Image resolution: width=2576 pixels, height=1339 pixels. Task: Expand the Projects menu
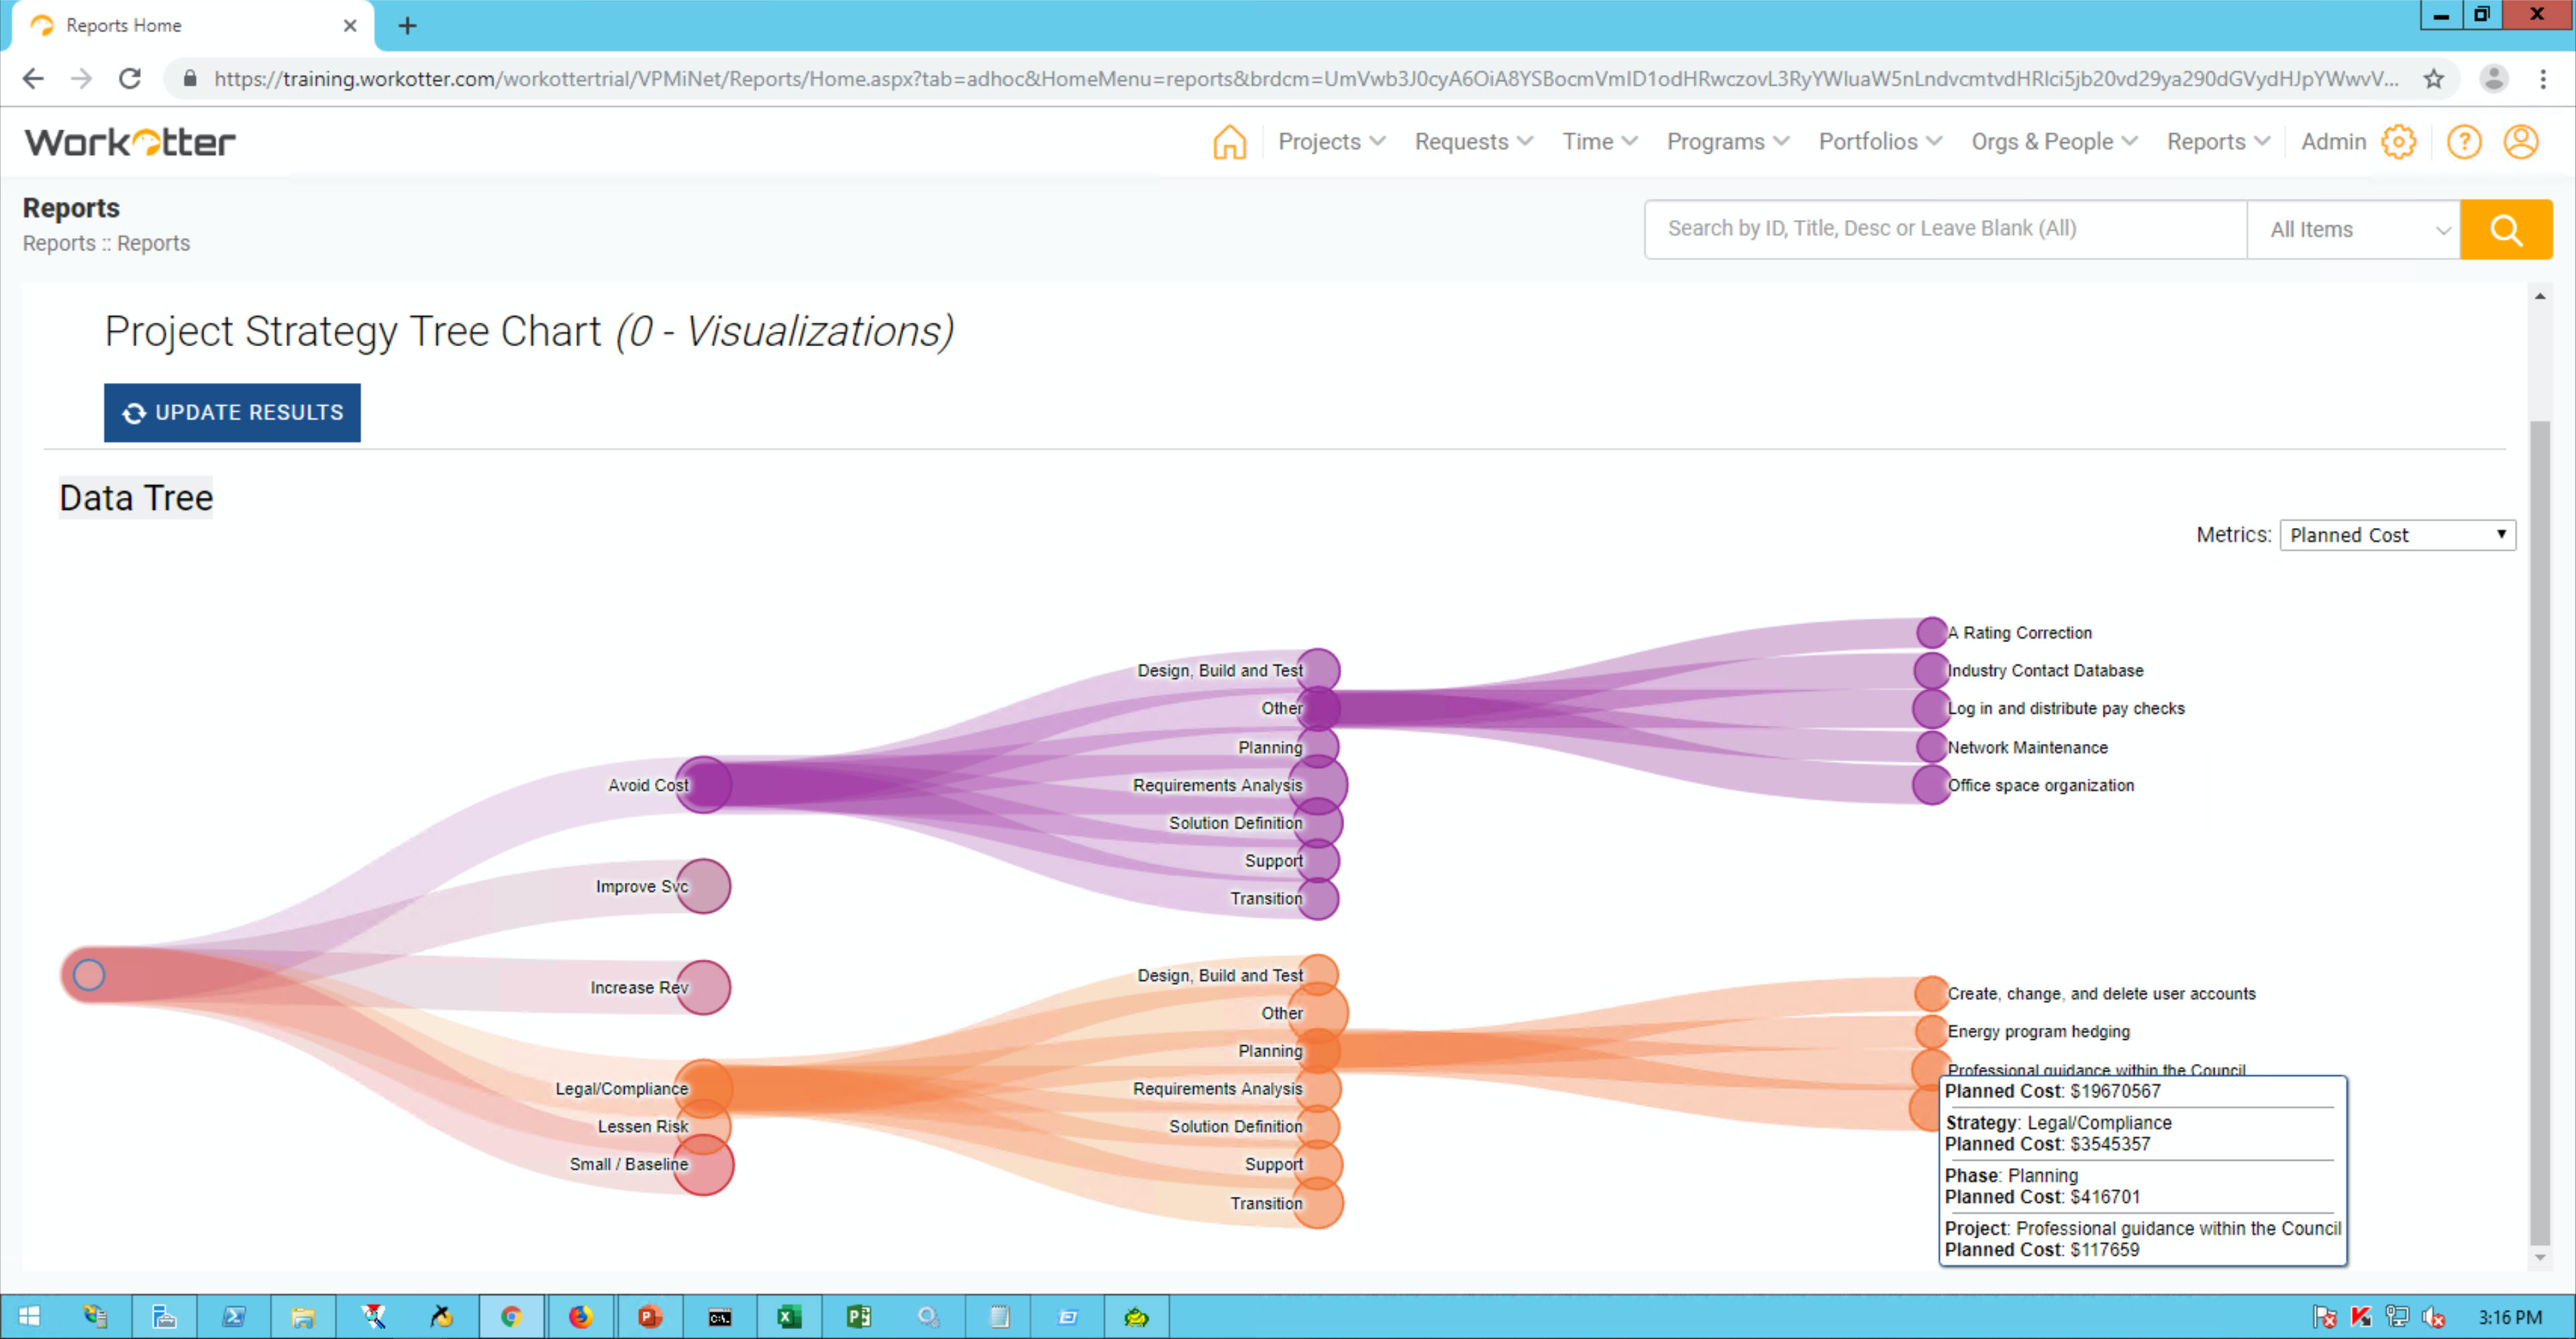1330,142
